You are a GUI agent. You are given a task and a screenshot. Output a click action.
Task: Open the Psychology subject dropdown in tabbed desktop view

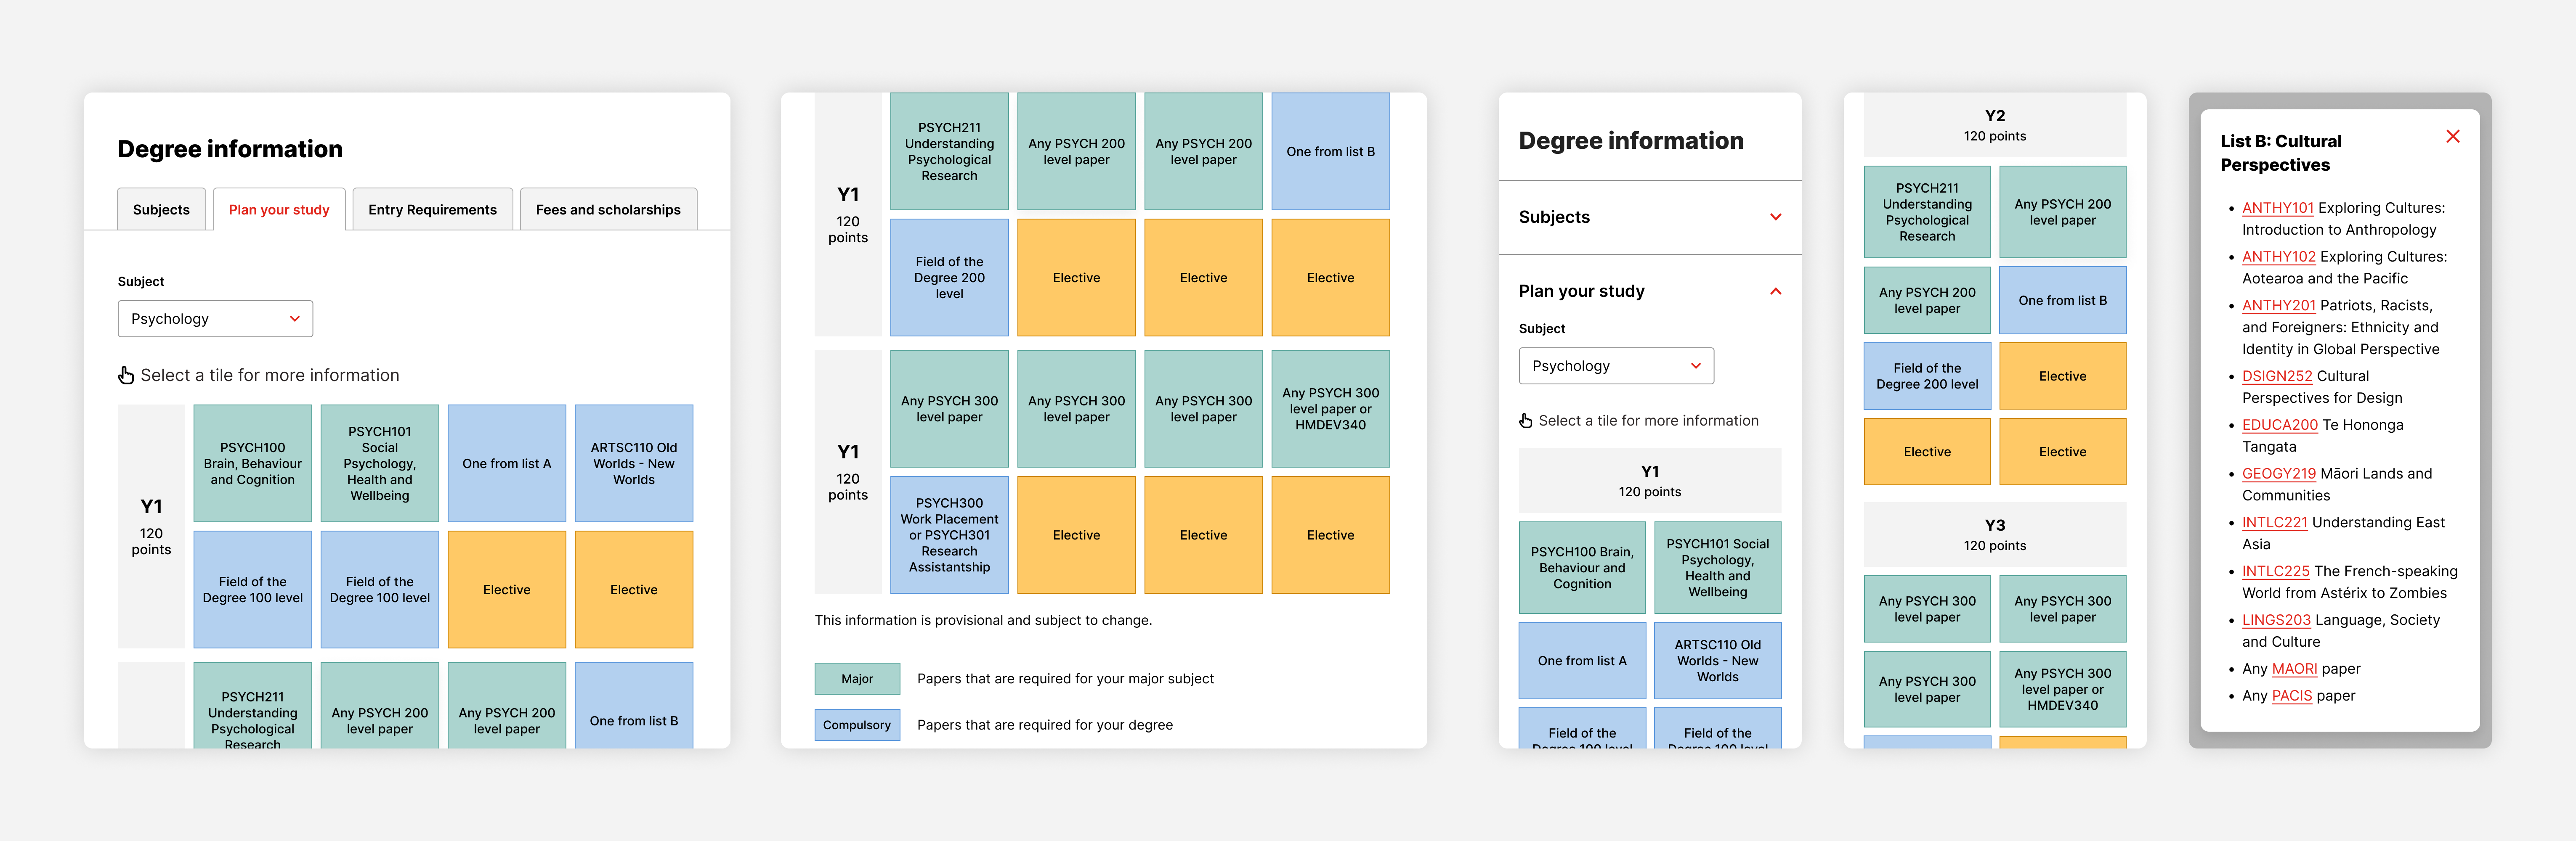215,319
